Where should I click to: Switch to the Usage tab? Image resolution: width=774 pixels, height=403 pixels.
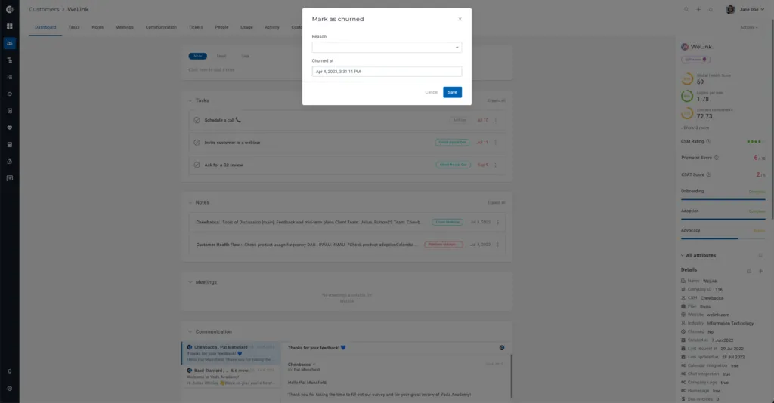[246, 28]
